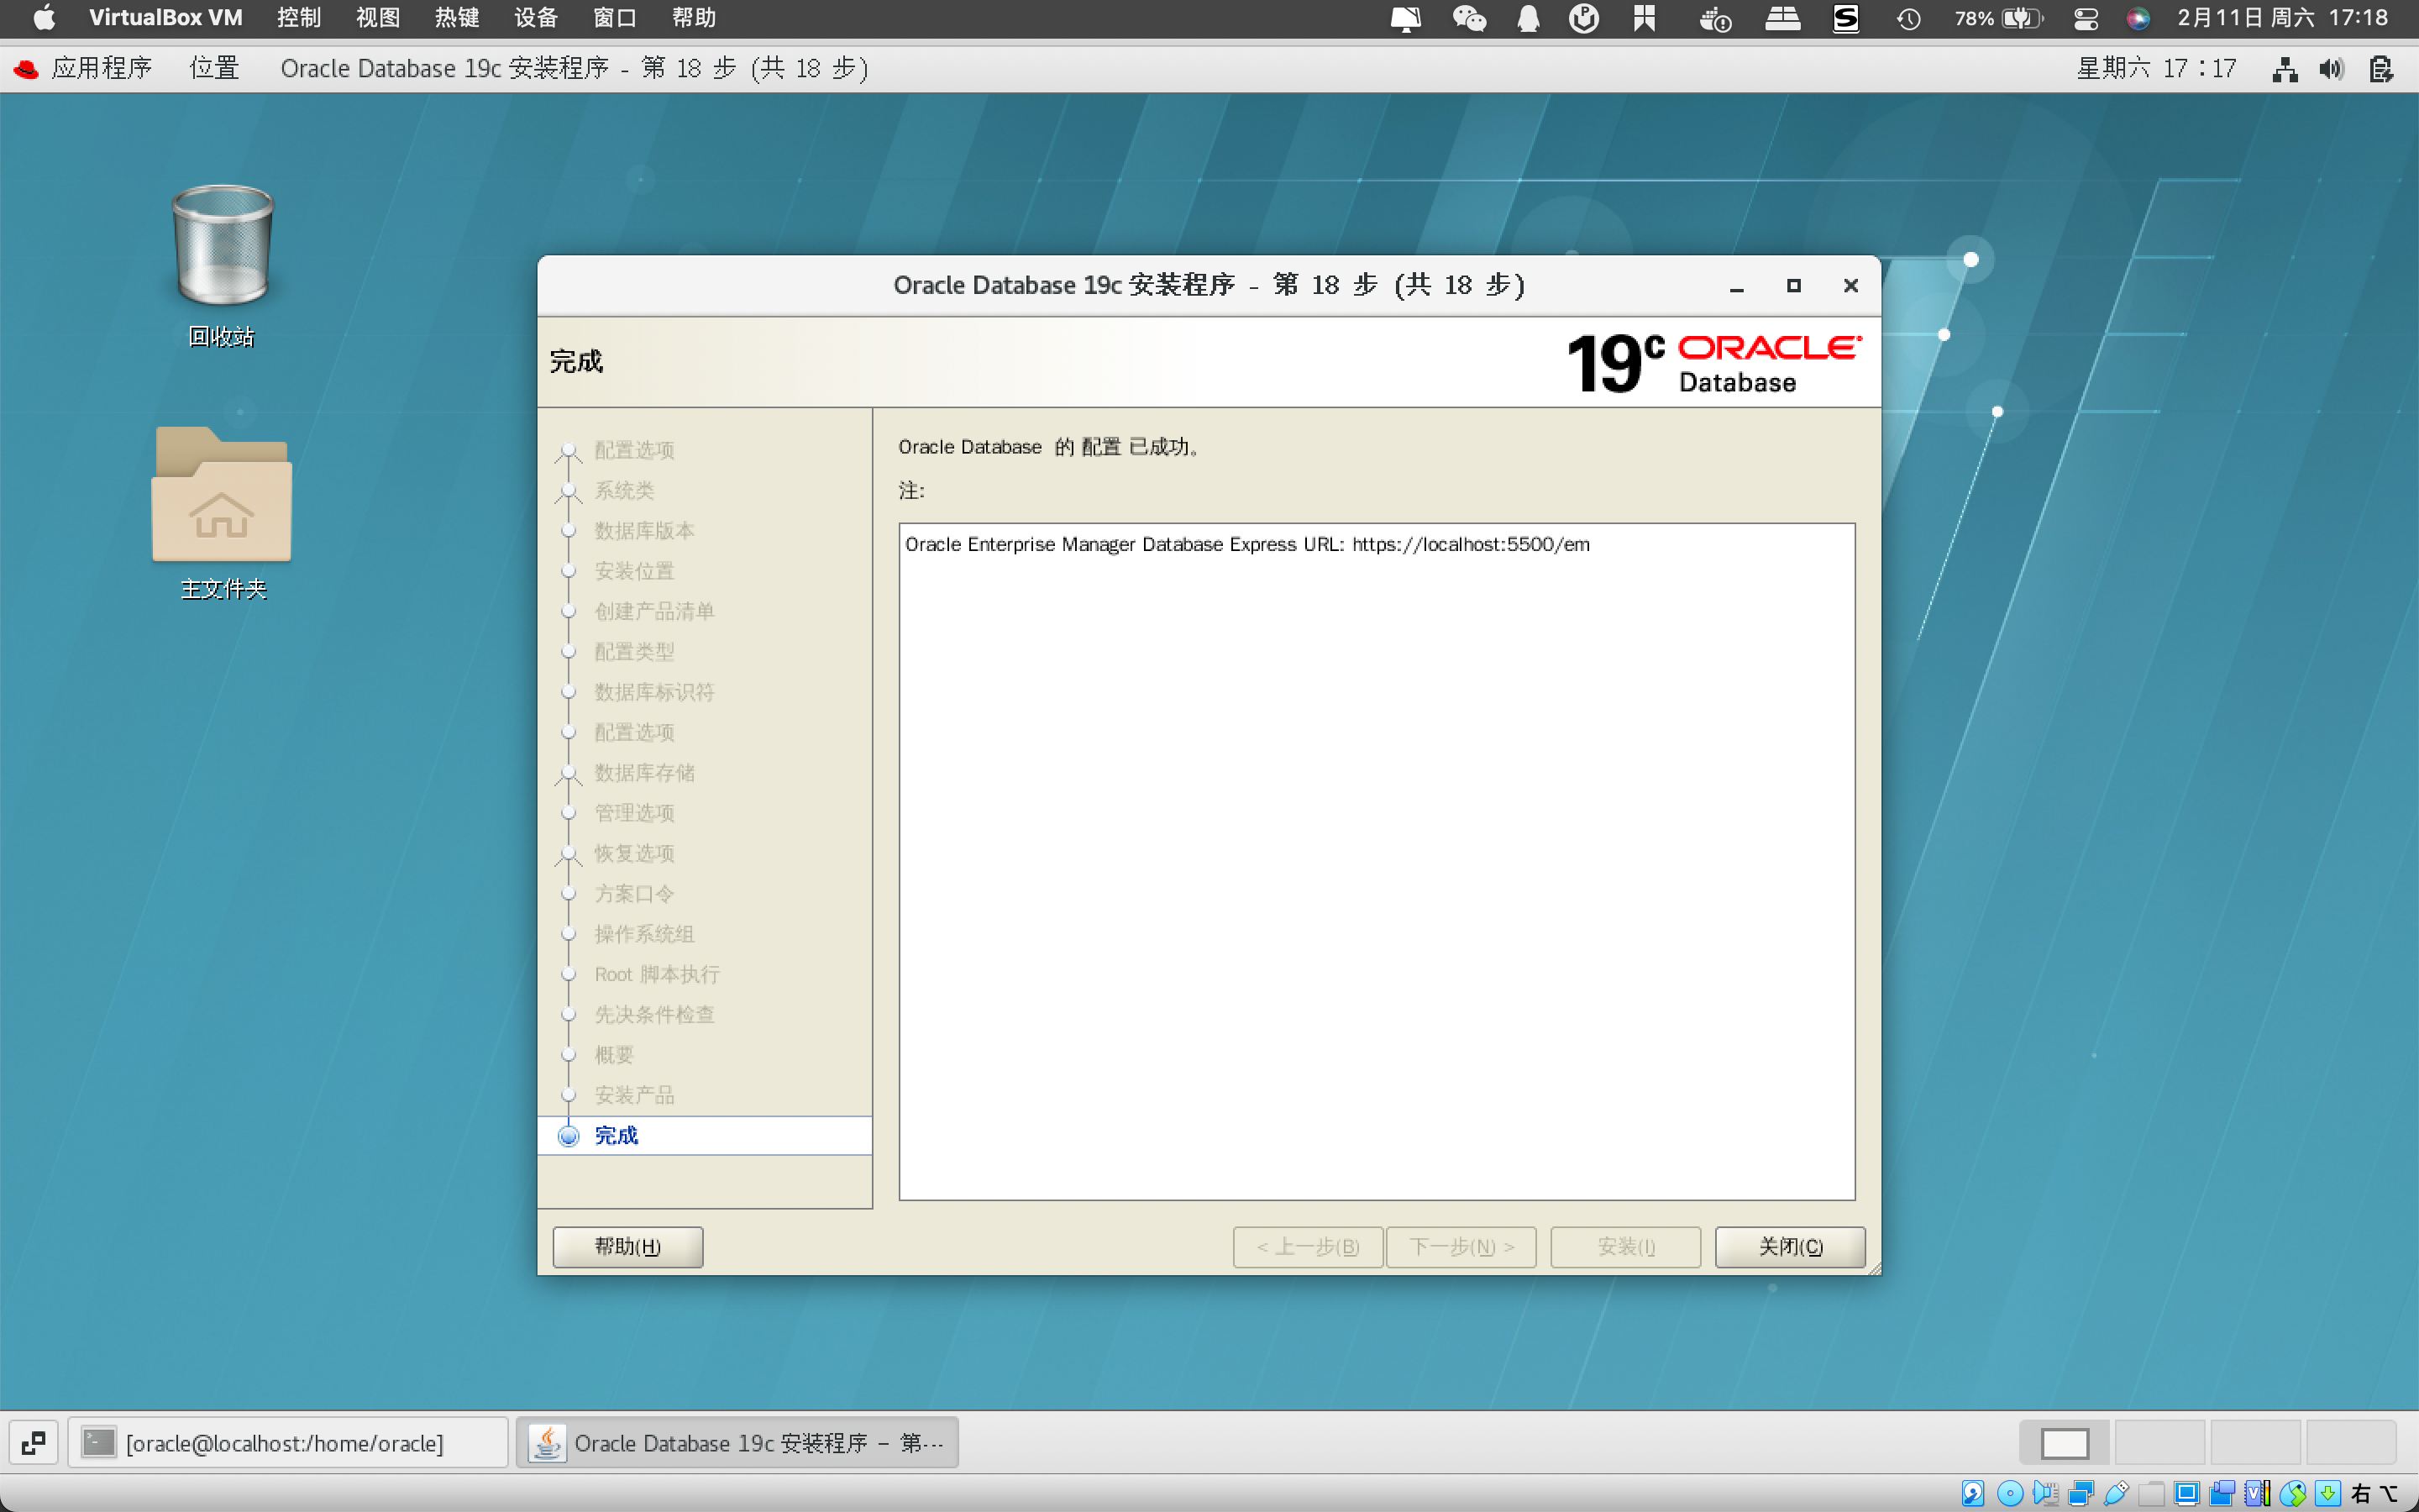Select the Root 脚本执行 step in the sidebar
The width and height of the screenshot is (2419, 1512).
(657, 974)
